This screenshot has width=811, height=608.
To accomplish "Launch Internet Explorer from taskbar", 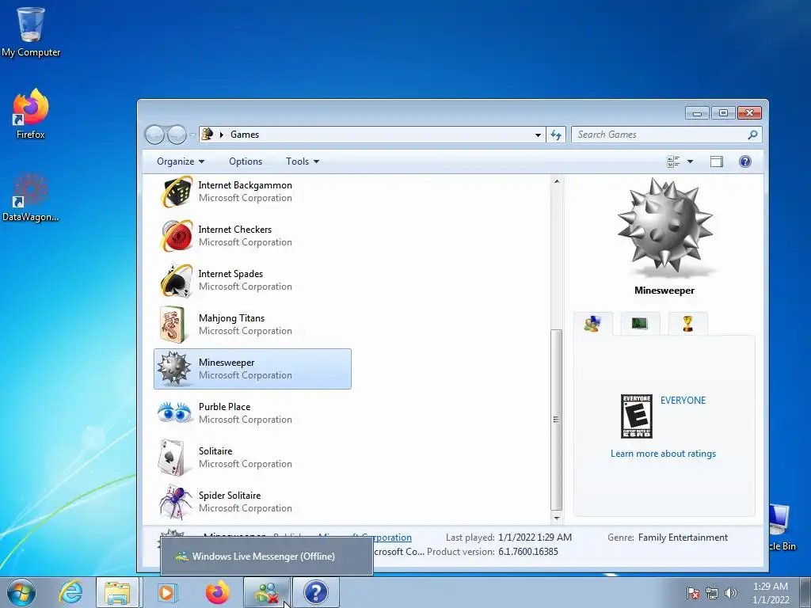I will click(x=70, y=592).
